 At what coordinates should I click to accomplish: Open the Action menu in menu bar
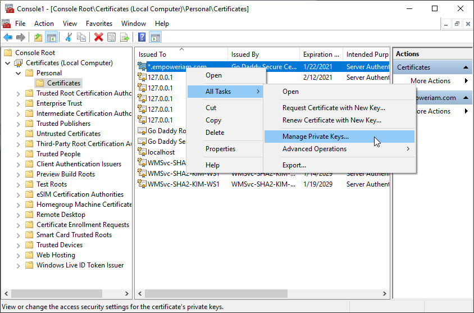[44, 24]
